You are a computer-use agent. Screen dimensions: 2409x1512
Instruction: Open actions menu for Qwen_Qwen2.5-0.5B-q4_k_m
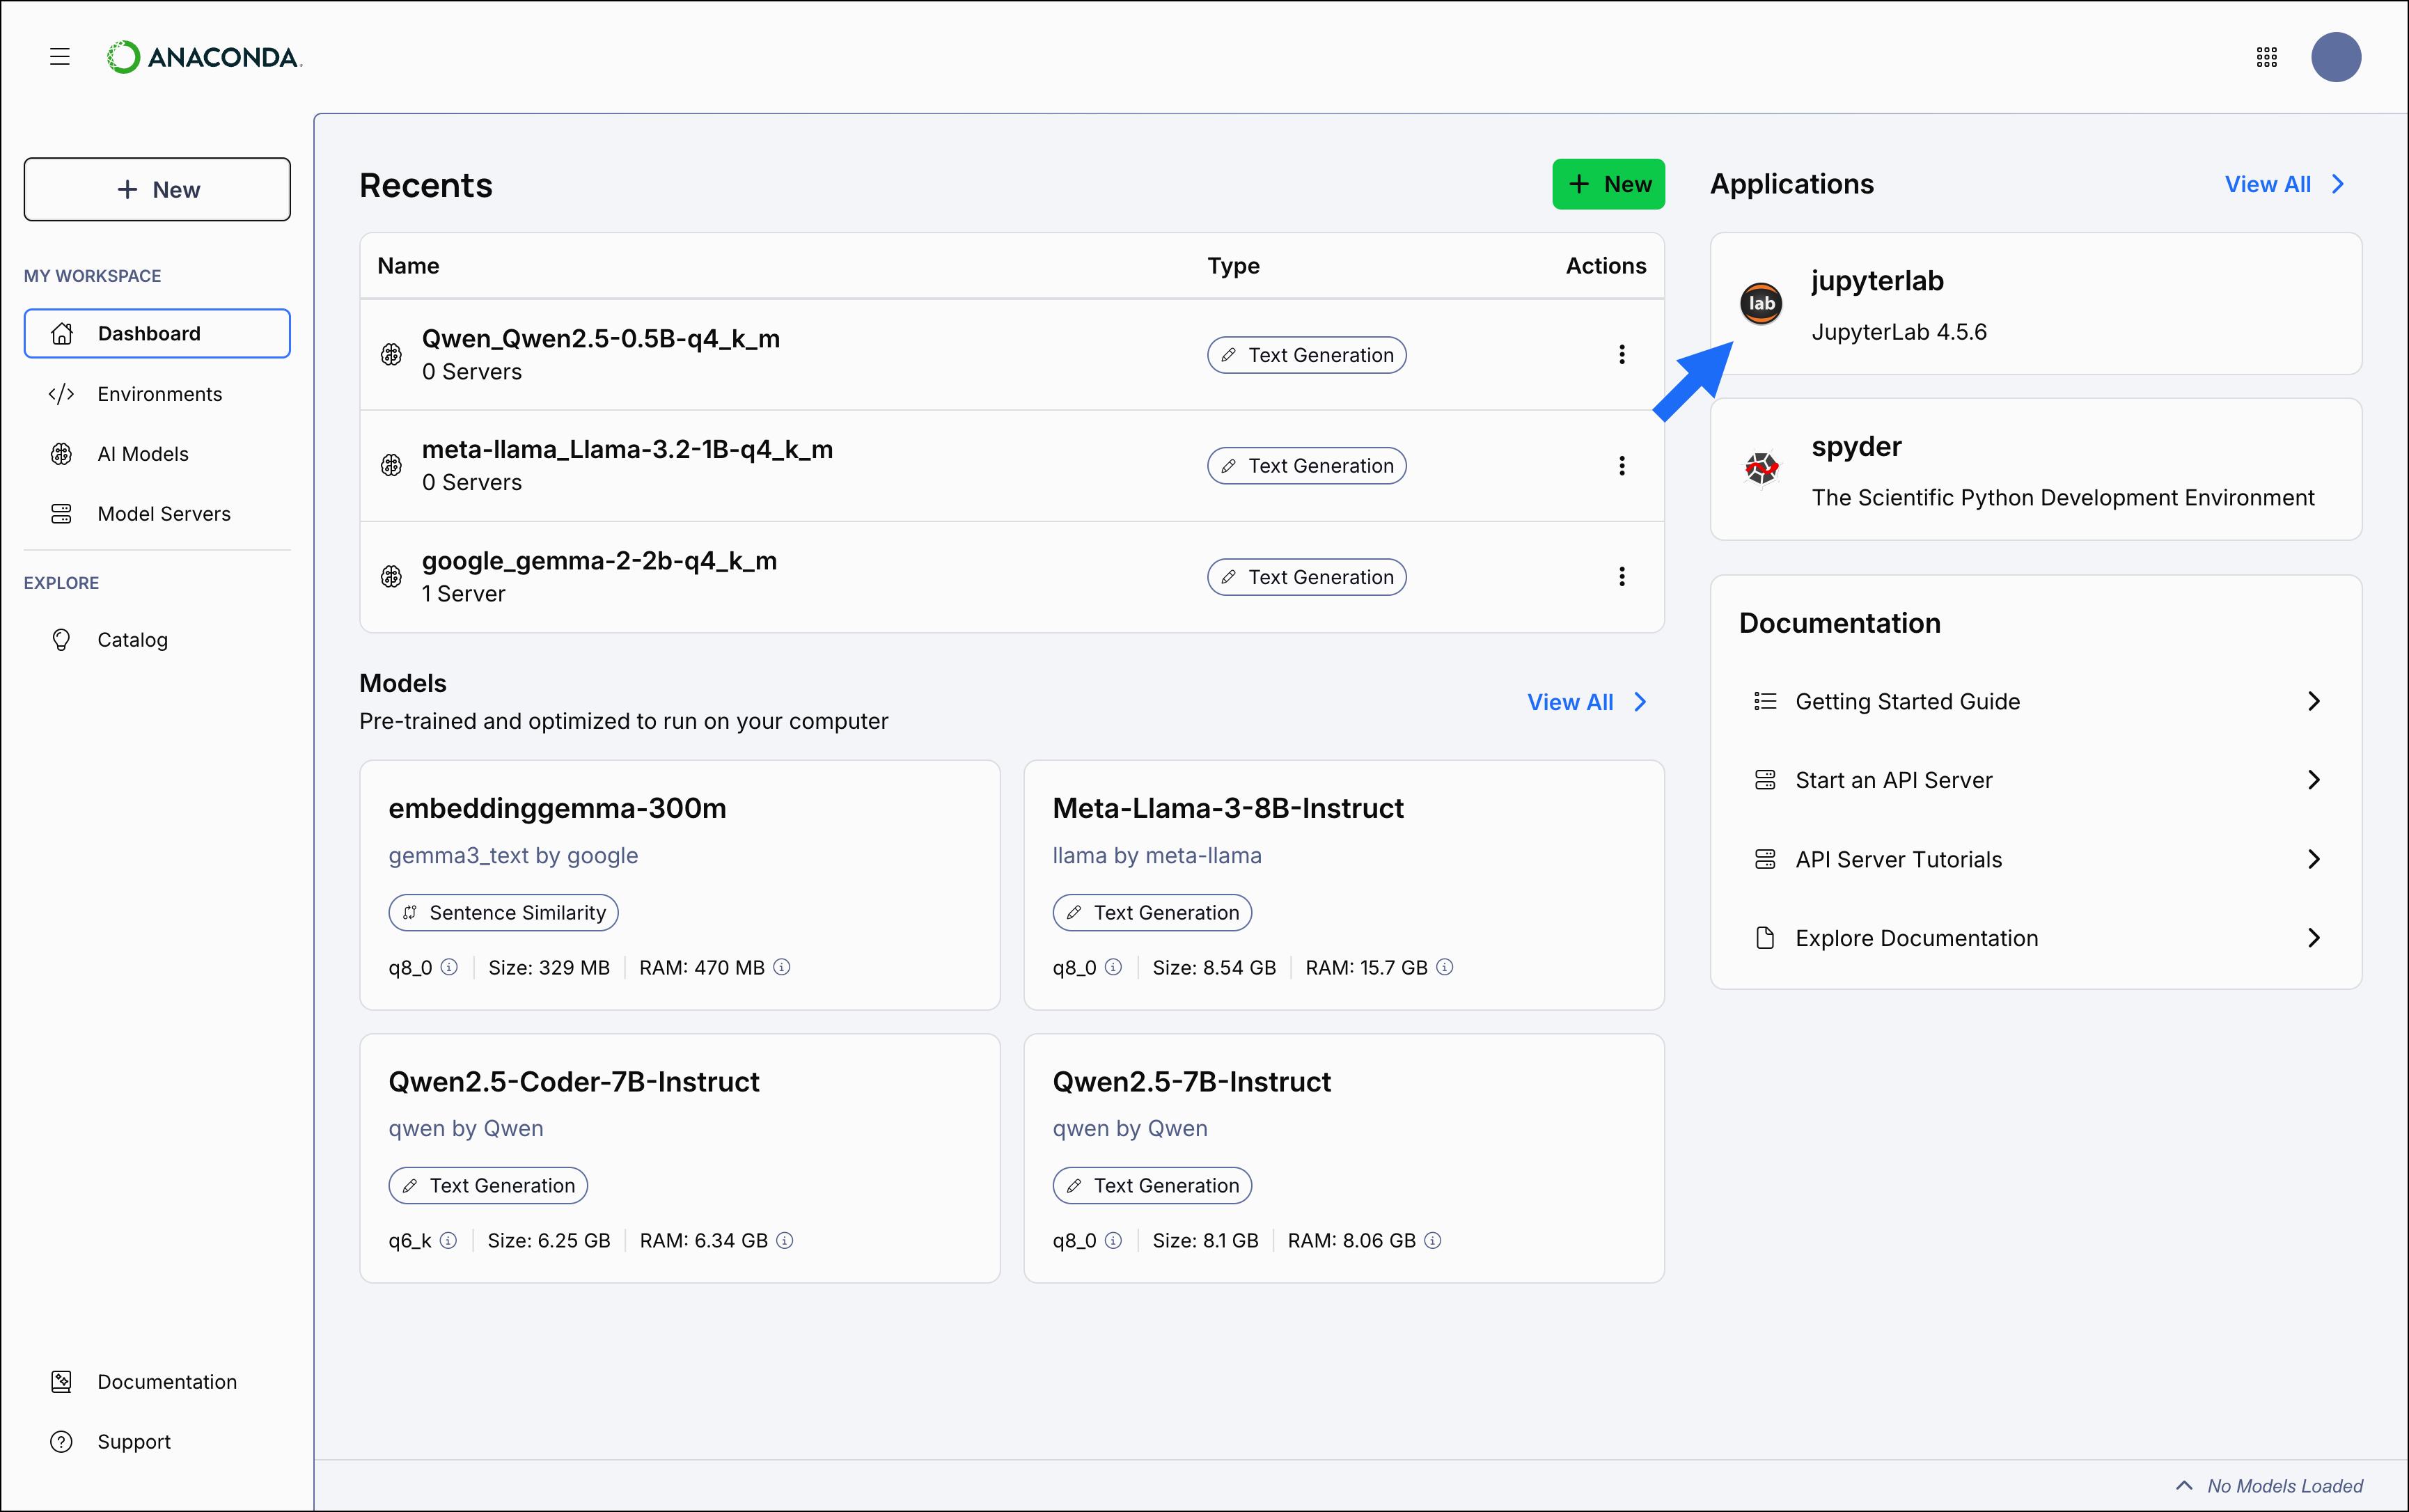[1622, 354]
